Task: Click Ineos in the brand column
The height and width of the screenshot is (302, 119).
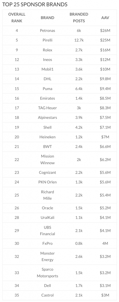Action: (47, 60)
